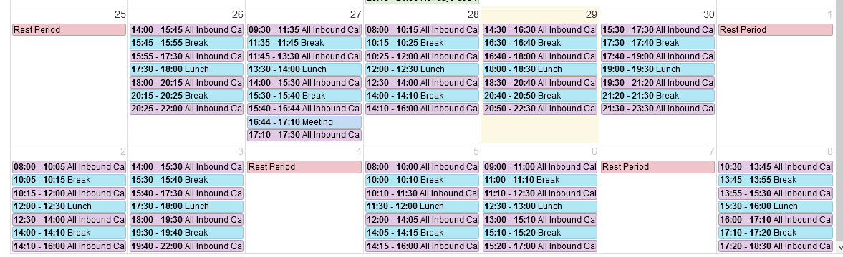Click 18:00 - 18:30 Lunch on the 29th
Viewport: 843px width, 257px height.
pos(540,69)
